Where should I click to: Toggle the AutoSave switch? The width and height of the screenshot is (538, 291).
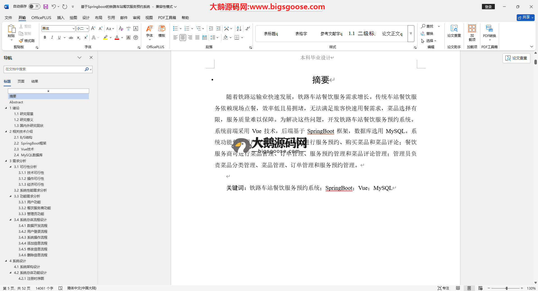pyautogui.click(x=34, y=6)
